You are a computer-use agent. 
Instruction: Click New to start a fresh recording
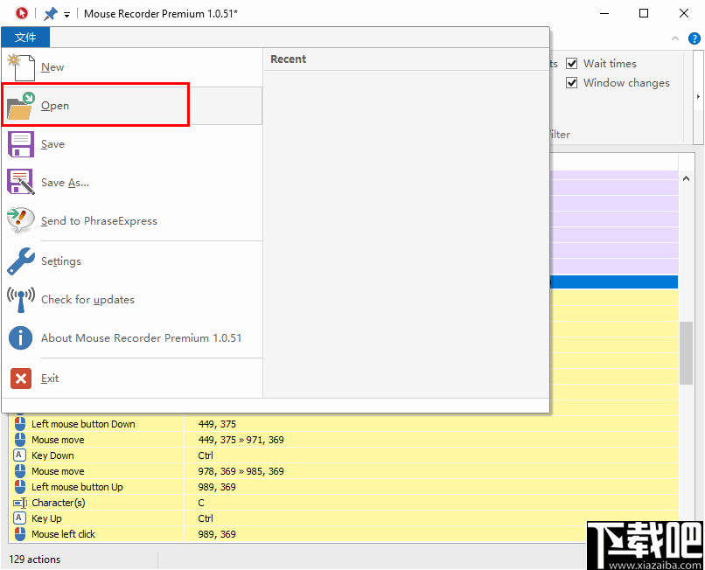click(x=52, y=67)
